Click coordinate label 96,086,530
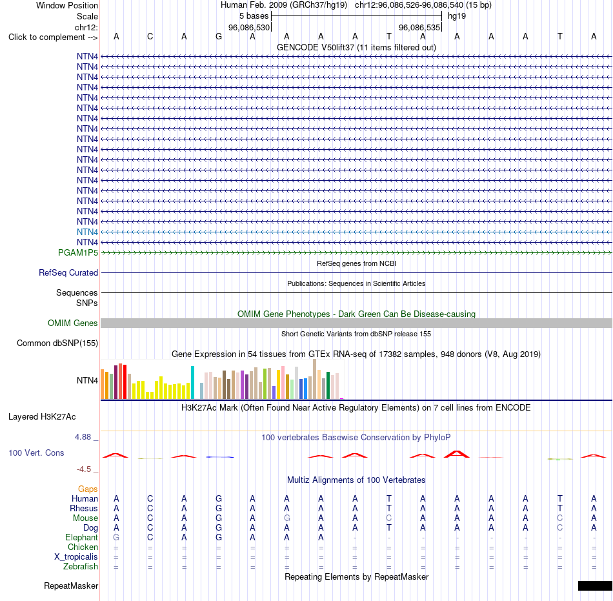613x601 pixels. click(x=249, y=27)
